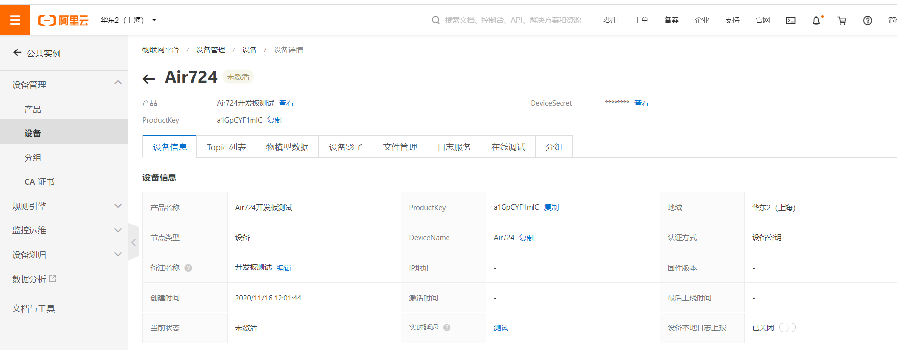Copy DeviceName Air724 in the table
The height and width of the screenshot is (350, 897).
click(x=527, y=238)
